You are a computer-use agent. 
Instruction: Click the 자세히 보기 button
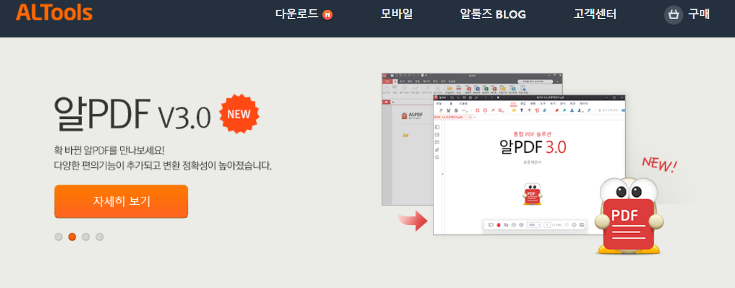click(x=121, y=201)
